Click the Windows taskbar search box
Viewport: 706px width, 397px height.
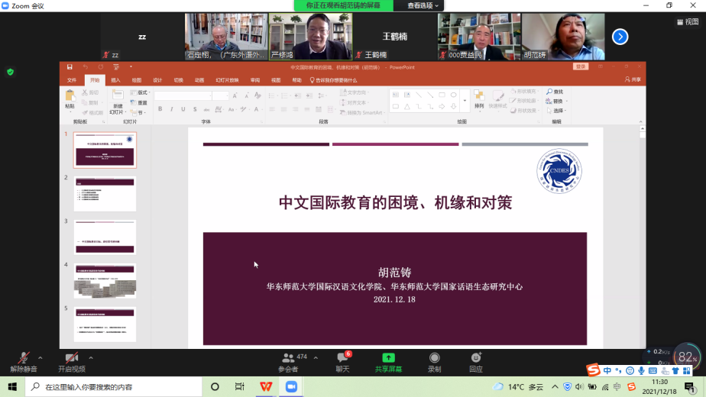[x=115, y=386]
